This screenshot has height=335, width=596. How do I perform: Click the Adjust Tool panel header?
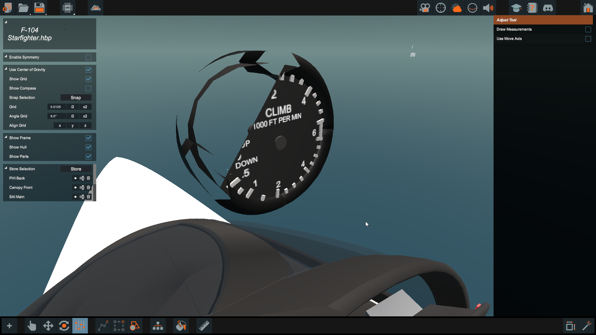[543, 20]
